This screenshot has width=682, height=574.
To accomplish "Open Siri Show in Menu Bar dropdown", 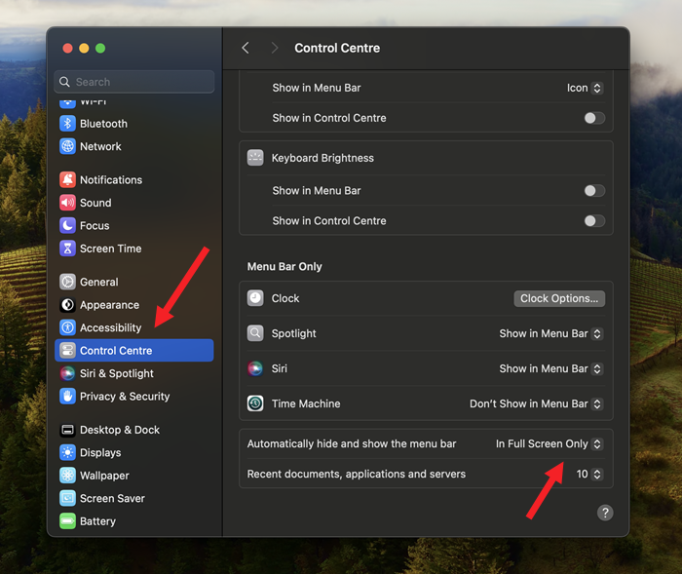I will [x=550, y=368].
